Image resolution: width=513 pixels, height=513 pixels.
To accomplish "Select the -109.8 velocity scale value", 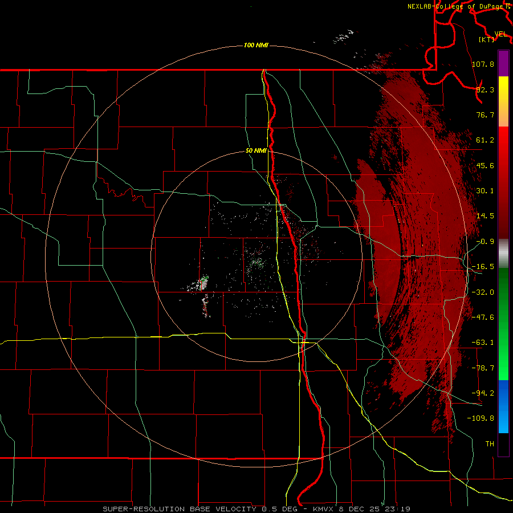I will [481, 418].
